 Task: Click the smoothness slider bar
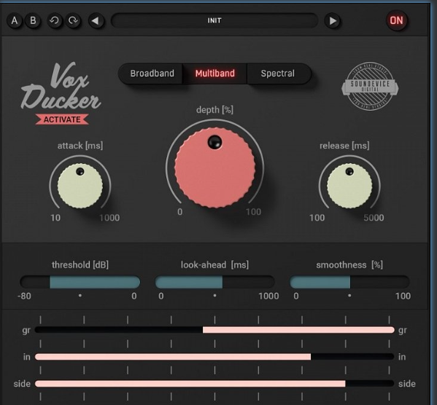tap(349, 282)
